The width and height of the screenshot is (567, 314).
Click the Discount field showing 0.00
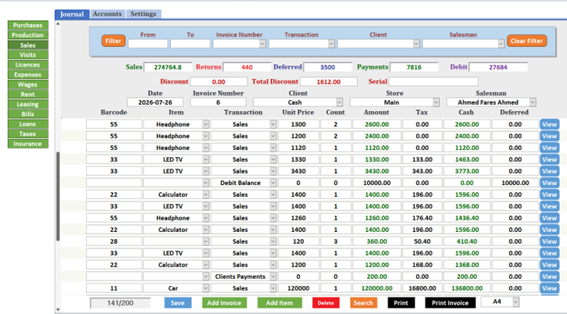pos(219,82)
